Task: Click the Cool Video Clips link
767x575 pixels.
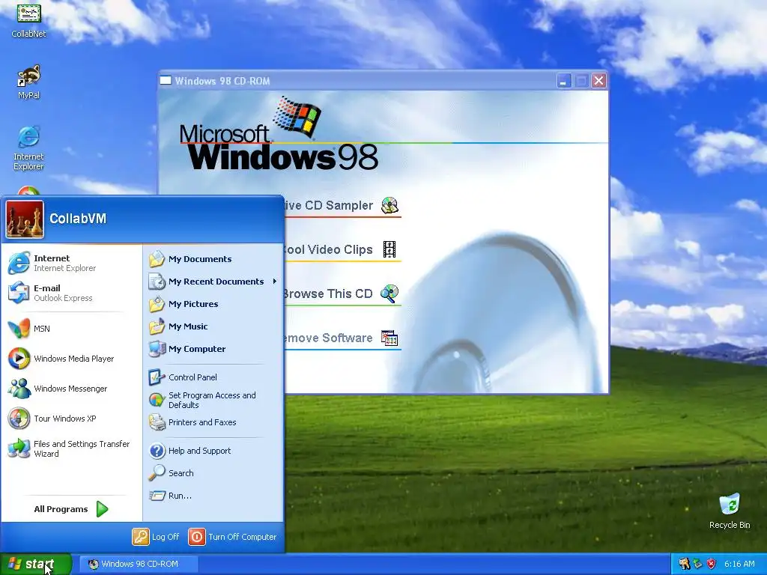Action: [x=328, y=250]
